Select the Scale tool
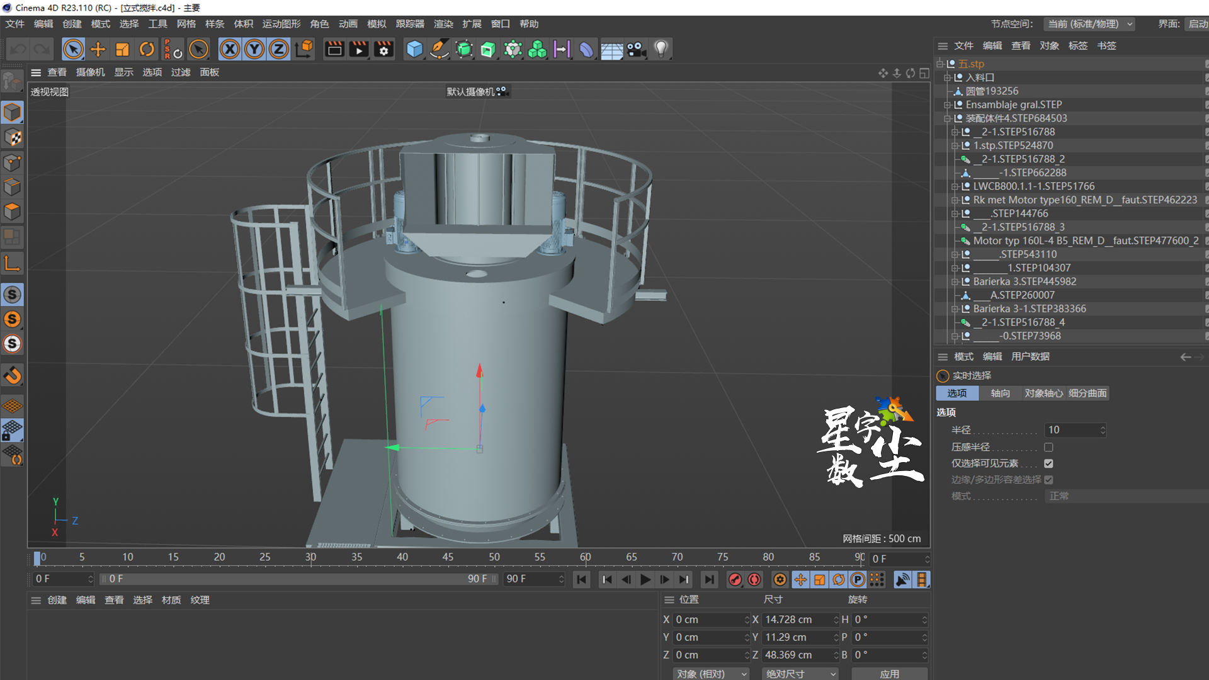Screen dimensions: 1209x680 (x=122, y=49)
